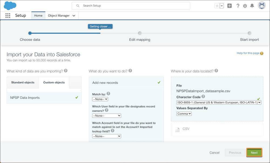Click help icon beside Account1 lookup field question
Viewport: 270px width, 163px height.
pyautogui.click(x=112, y=131)
